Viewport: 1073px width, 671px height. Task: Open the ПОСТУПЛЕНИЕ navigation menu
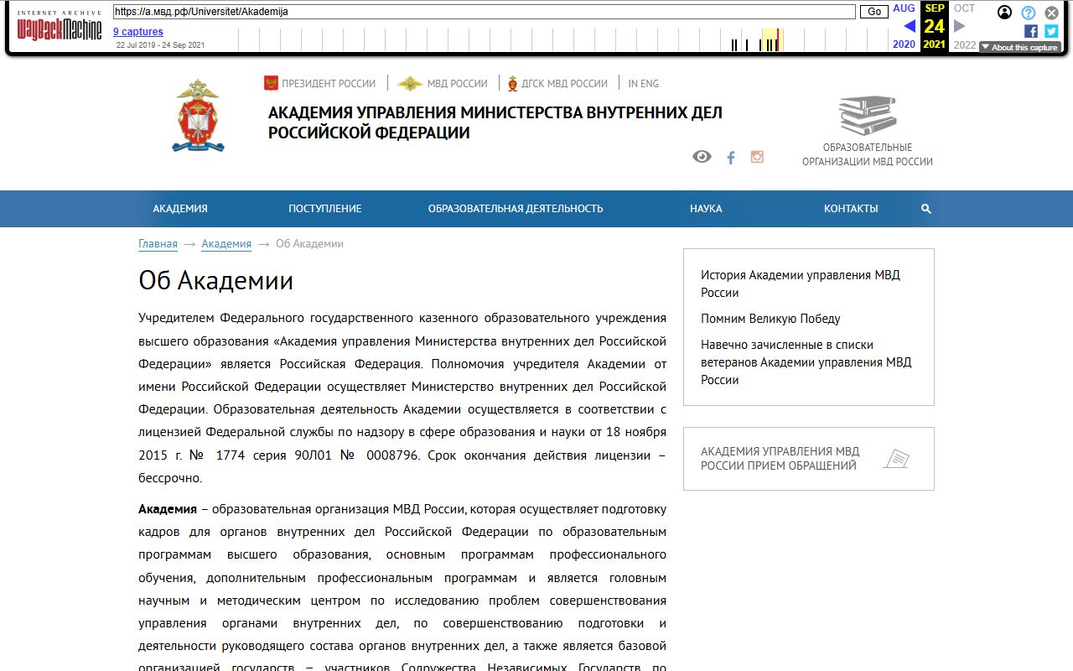click(x=325, y=209)
